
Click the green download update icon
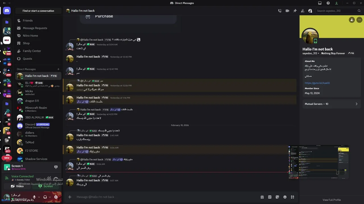(337, 3)
